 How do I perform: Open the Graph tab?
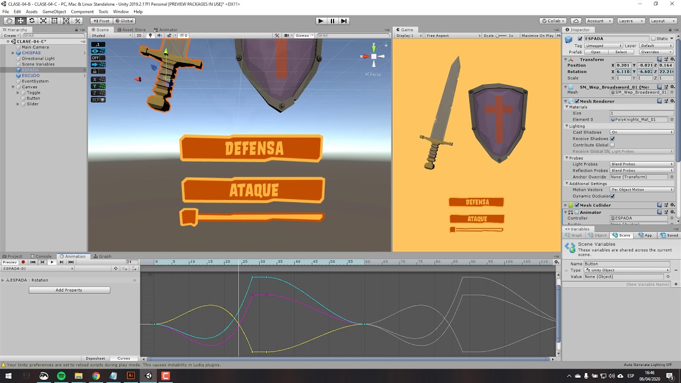point(102,256)
